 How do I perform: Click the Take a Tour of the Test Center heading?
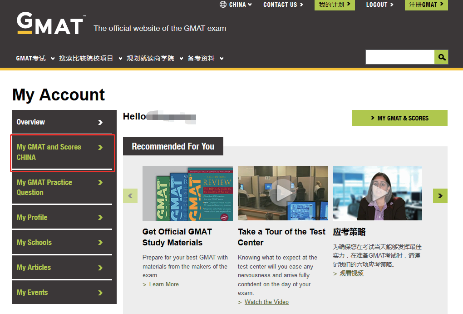(x=282, y=237)
